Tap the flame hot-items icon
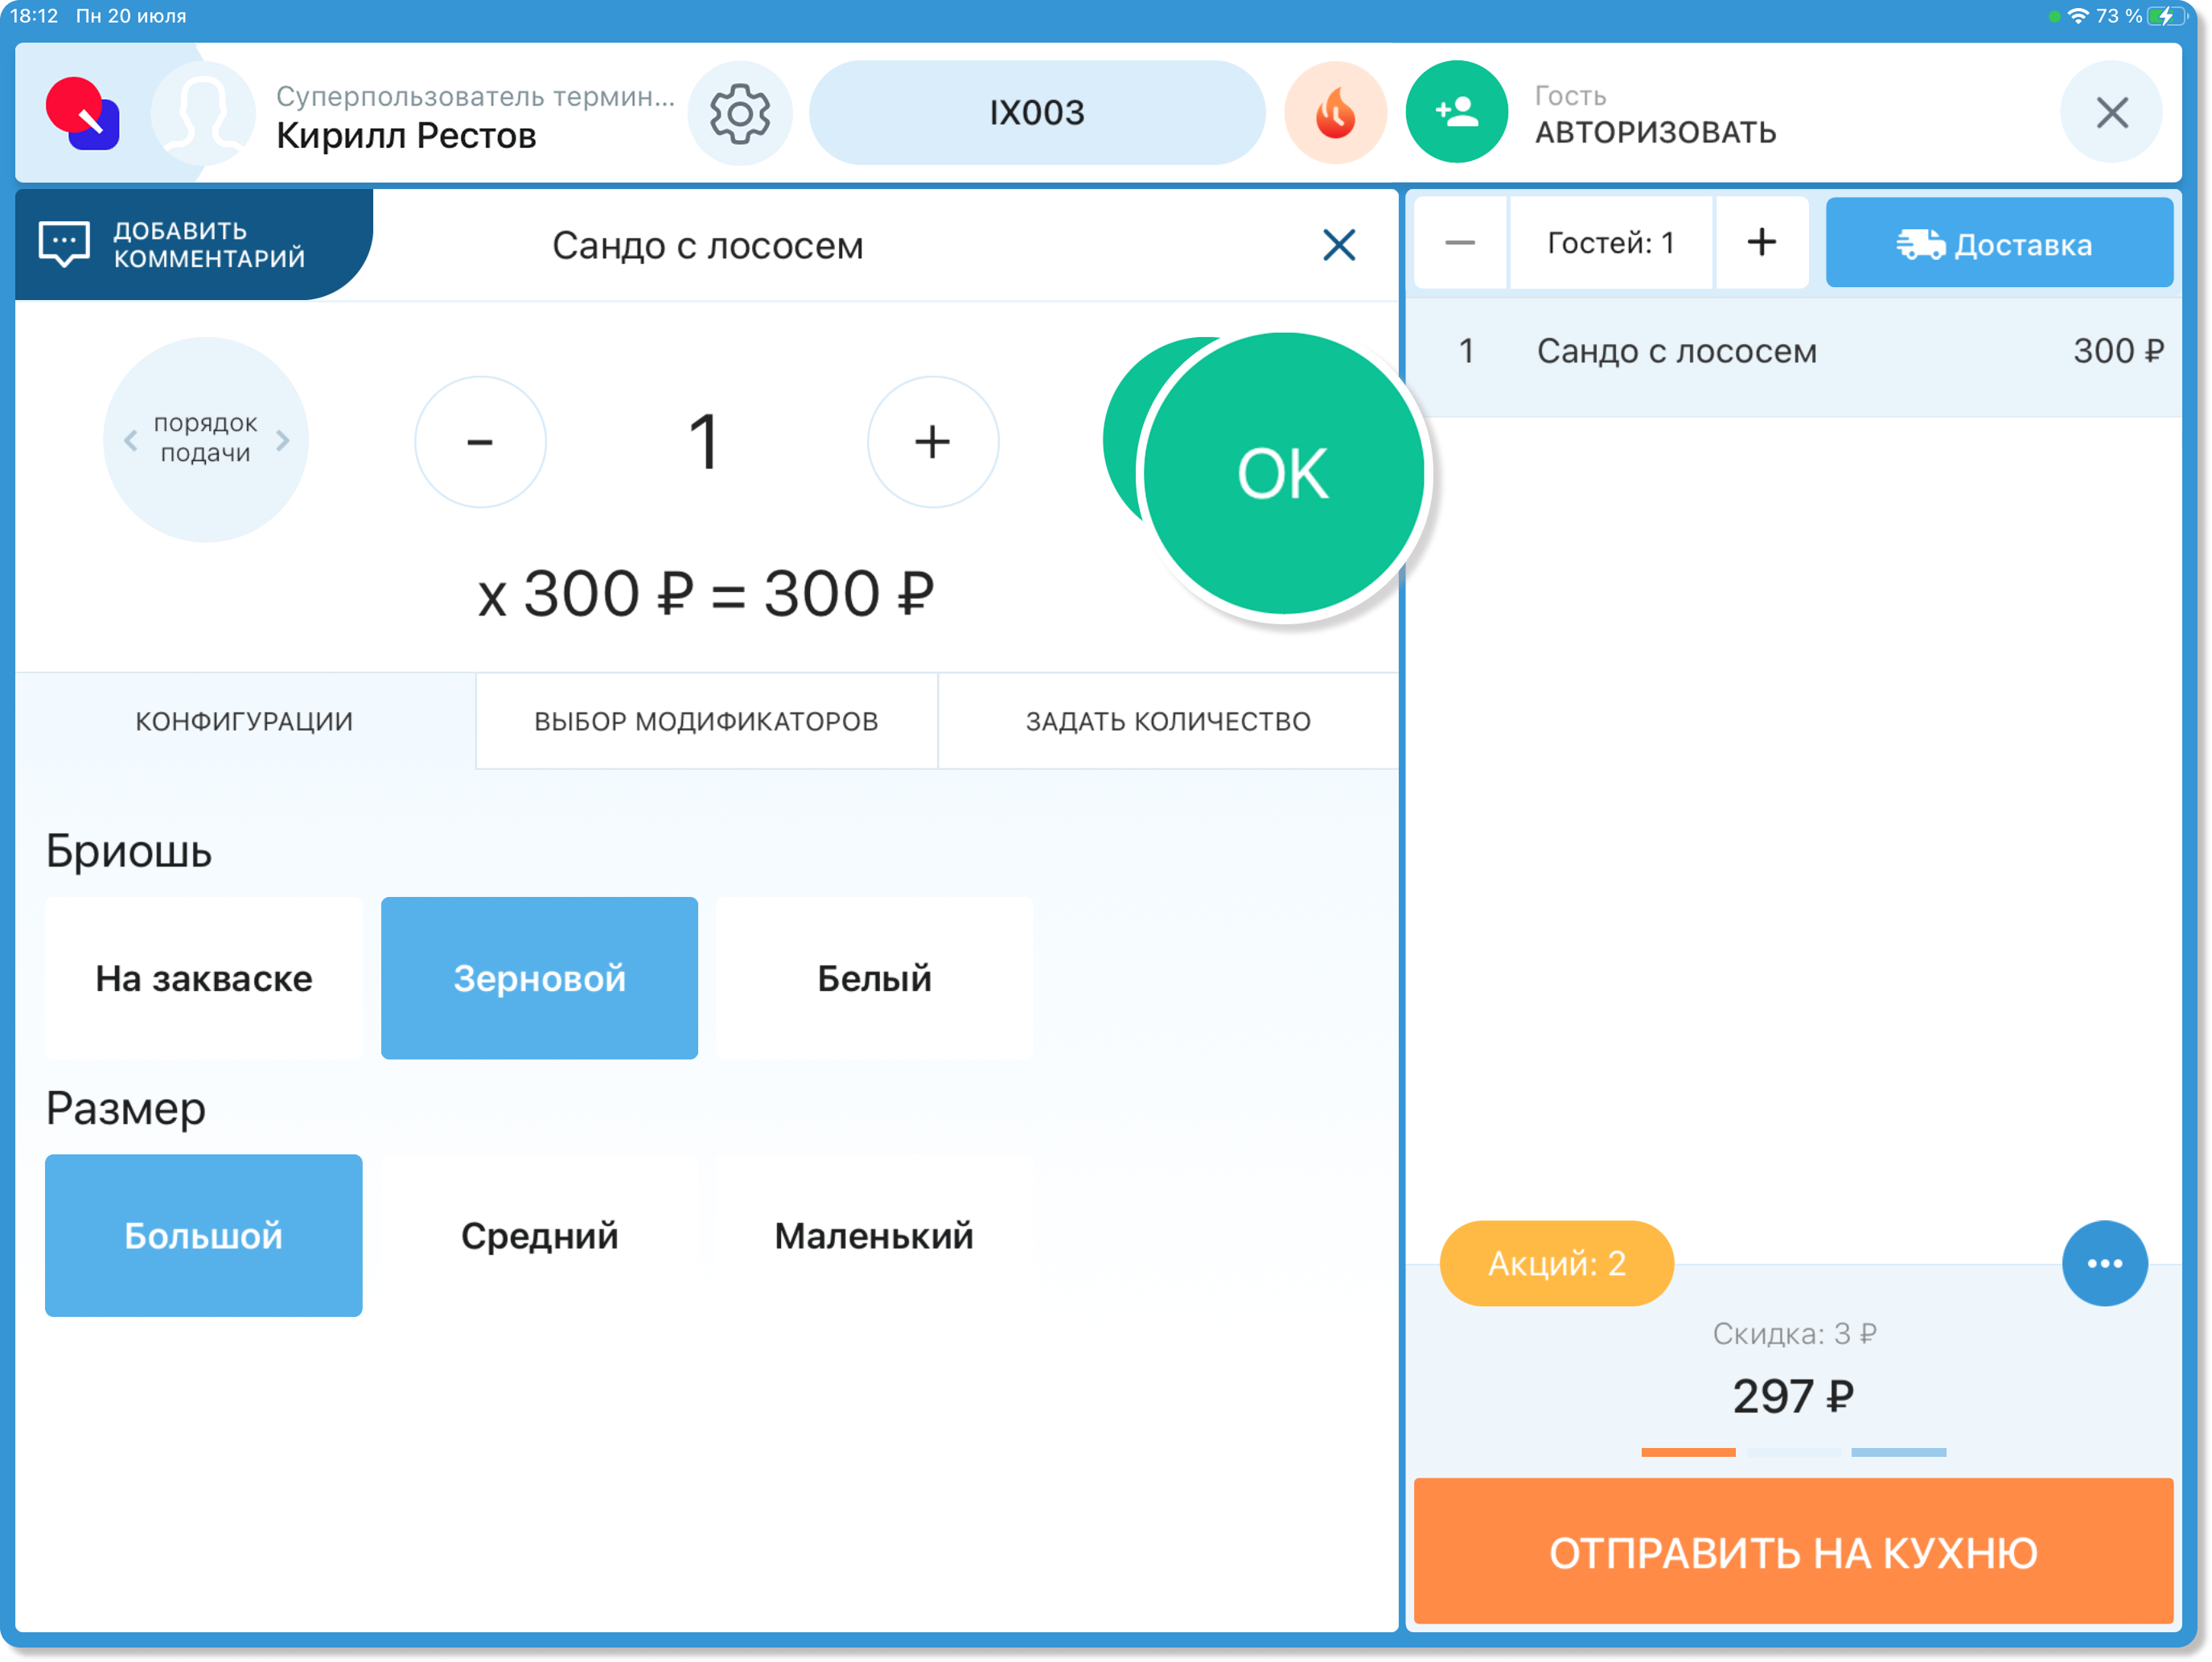Viewport: 2212px width, 1662px height. coord(1335,113)
